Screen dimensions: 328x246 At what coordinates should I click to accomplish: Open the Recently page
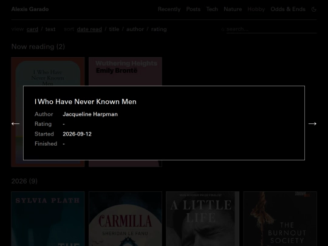click(x=169, y=9)
